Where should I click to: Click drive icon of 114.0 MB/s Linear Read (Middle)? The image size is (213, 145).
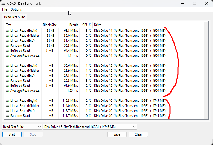[x=8, y=106]
